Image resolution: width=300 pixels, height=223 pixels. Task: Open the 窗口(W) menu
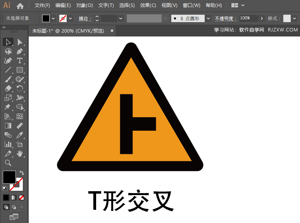(191, 5)
